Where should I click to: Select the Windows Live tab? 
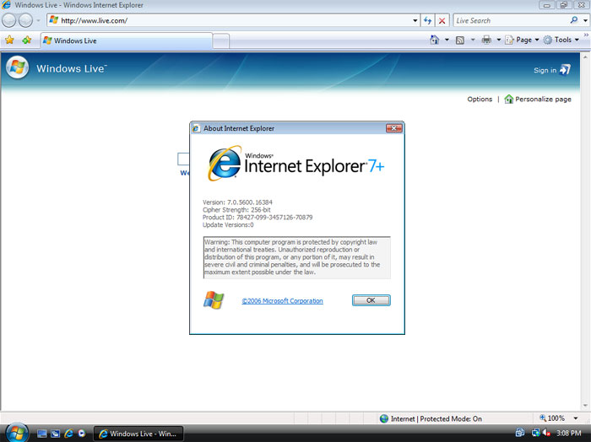pos(127,40)
